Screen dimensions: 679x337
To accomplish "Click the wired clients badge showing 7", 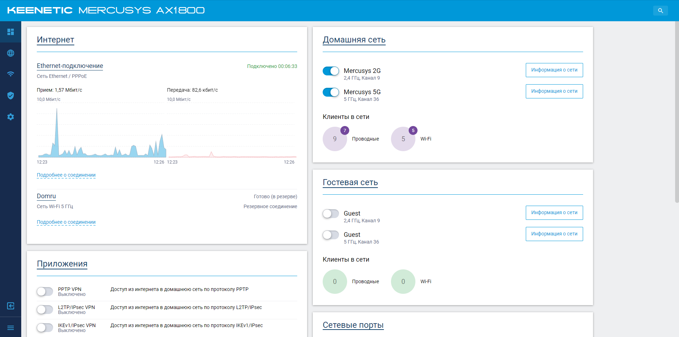I will [x=345, y=131].
